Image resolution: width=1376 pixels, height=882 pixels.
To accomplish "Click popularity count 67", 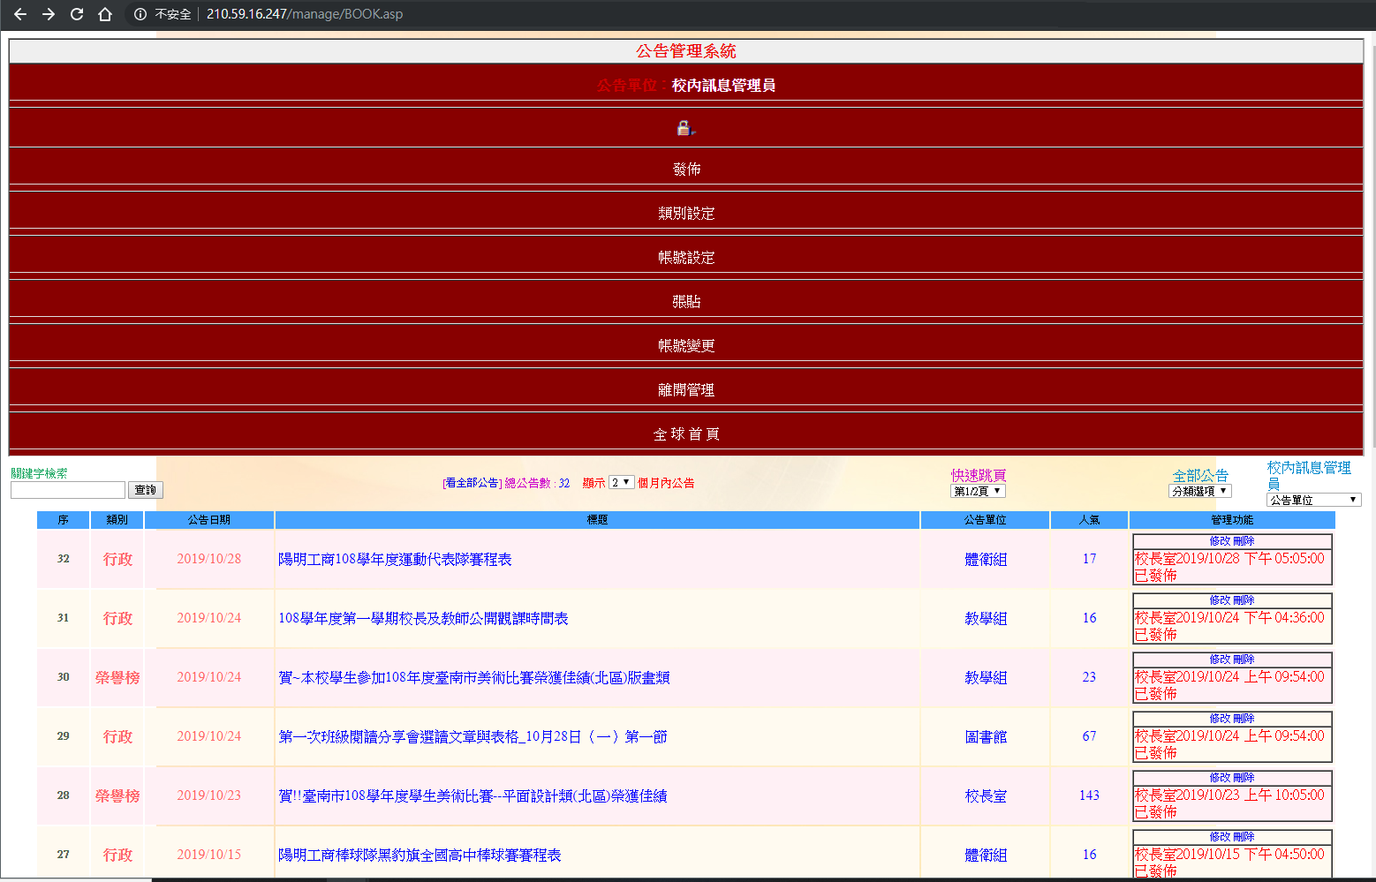I will click(x=1089, y=736).
